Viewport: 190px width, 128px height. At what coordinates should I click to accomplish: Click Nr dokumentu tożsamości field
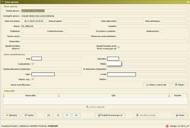(x=147, y=69)
